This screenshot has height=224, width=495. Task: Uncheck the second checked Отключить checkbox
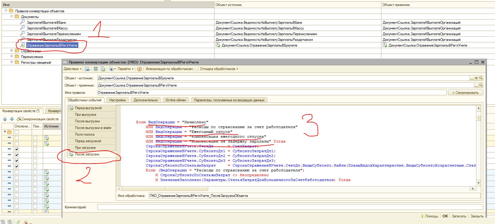(17, 155)
